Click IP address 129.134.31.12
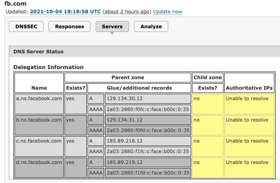 148,120
